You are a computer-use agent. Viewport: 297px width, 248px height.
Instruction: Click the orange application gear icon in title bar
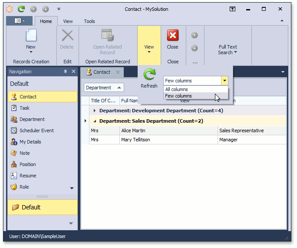(9, 9)
